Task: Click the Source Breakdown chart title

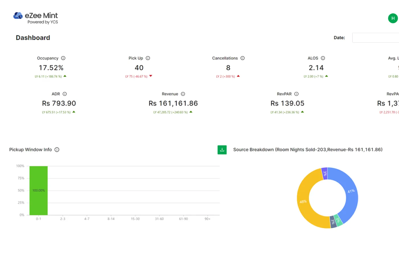Action: (308, 150)
